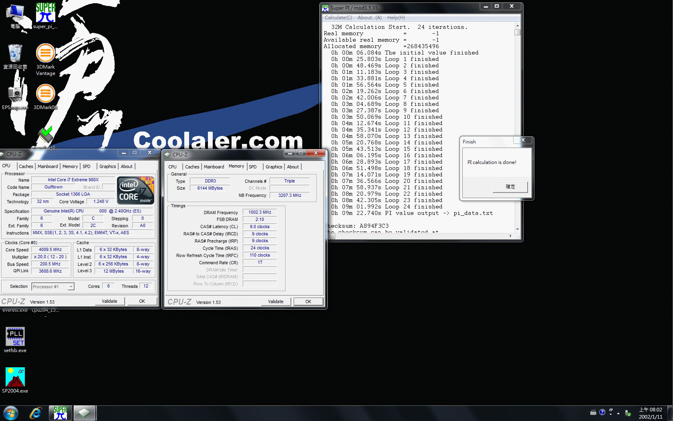Switch to Caches tab in left CPU-Z window

(x=26, y=166)
